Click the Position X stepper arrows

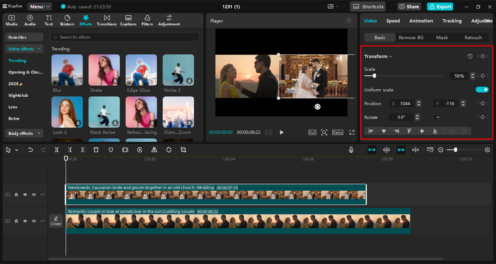point(418,104)
